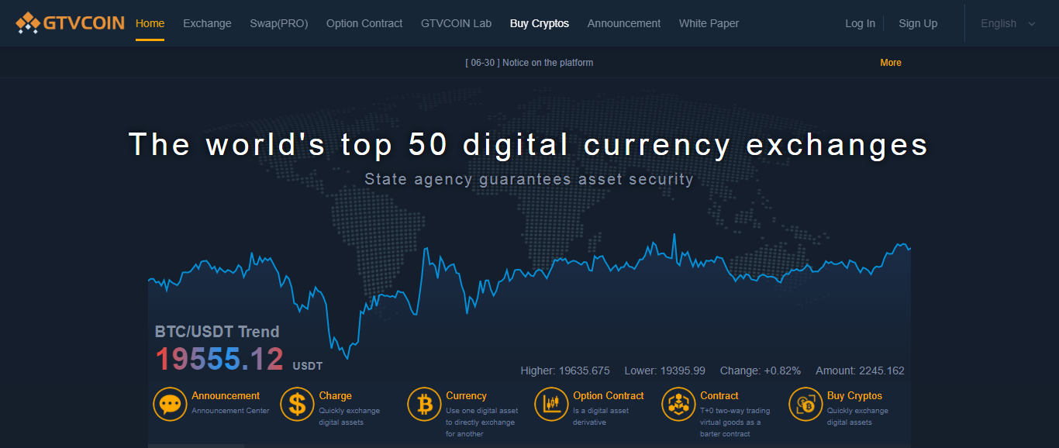
Task: Click the language dropdown chevron arrow
Action: tap(1031, 24)
